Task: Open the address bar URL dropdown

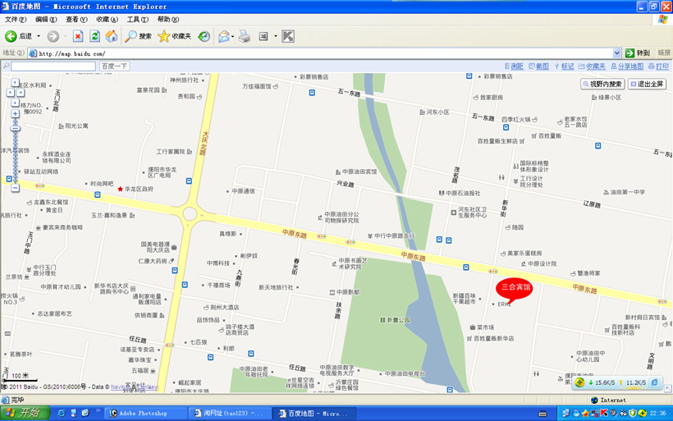Action: pyautogui.click(x=616, y=53)
